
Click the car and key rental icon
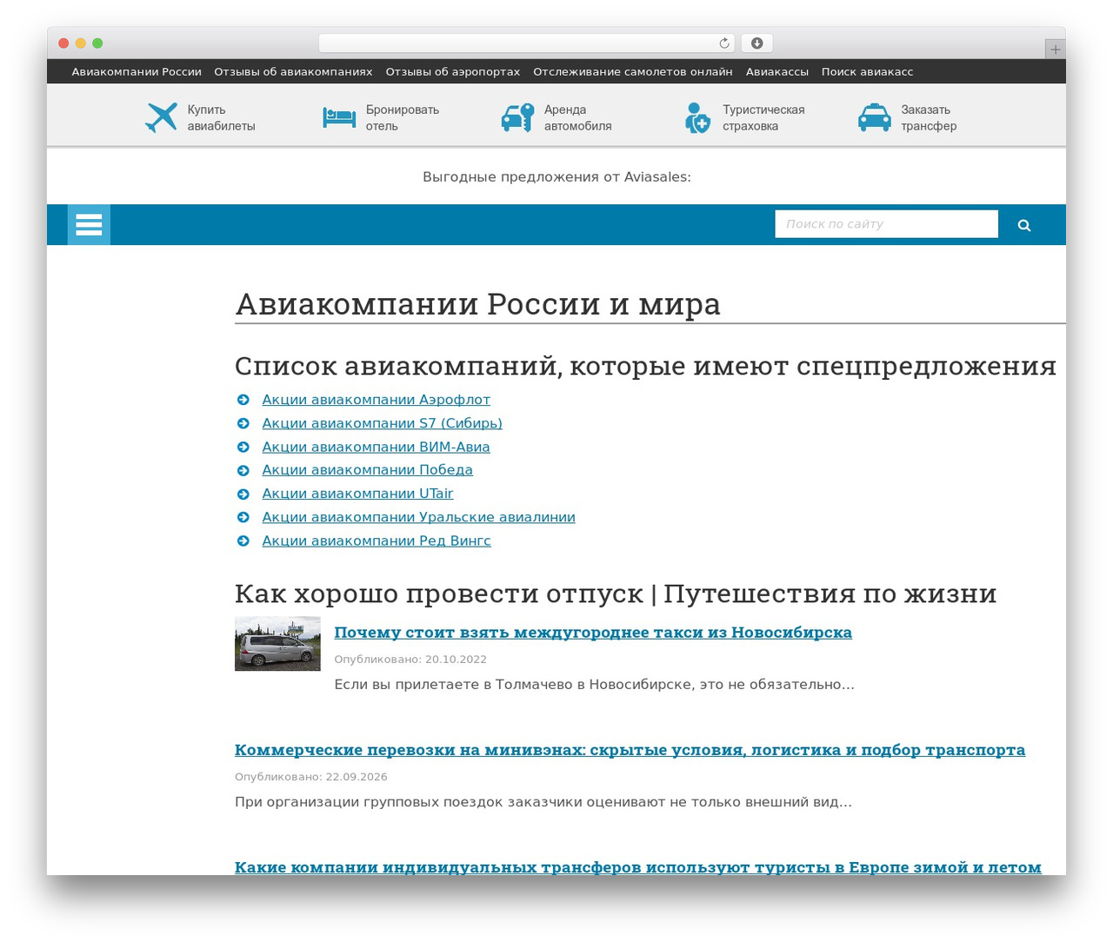click(x=517, y=117)
